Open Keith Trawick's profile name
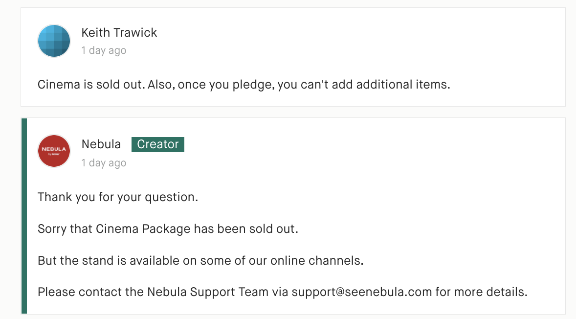This screenshot has width=576, height=319. [x=119, y=32]
